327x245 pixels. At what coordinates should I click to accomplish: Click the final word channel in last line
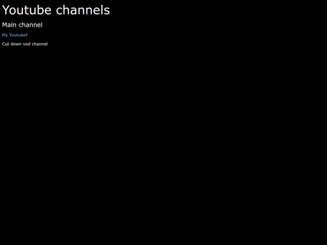click(x=40, y=44)
